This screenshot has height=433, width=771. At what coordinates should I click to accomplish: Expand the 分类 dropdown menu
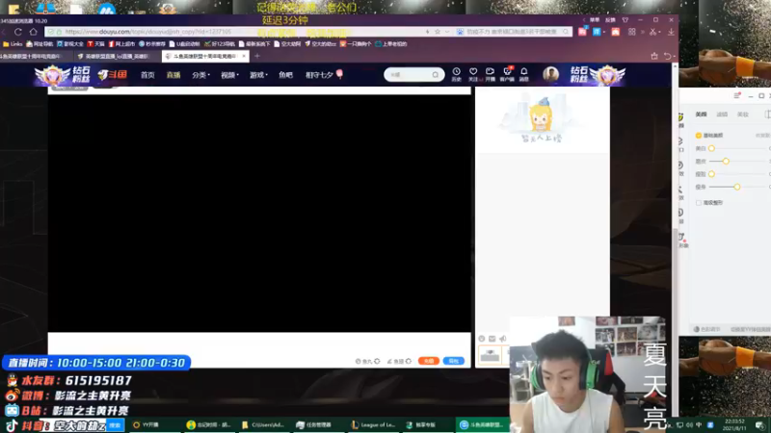coord(200,75)
